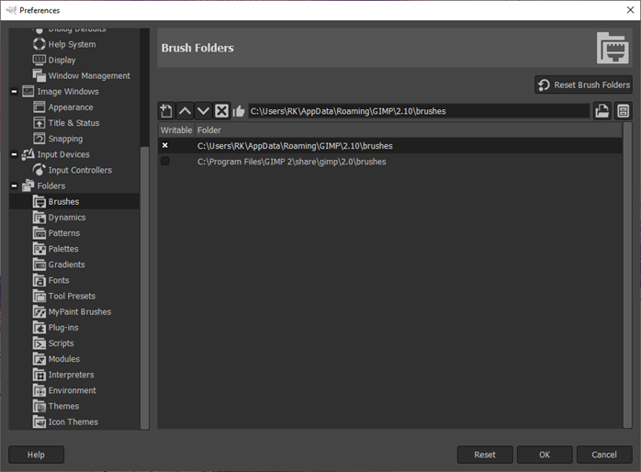The height and width of the screenshot is (472, 641).
Task: Click the new folder icon in toolbar
Action: [x=166, y=111]
